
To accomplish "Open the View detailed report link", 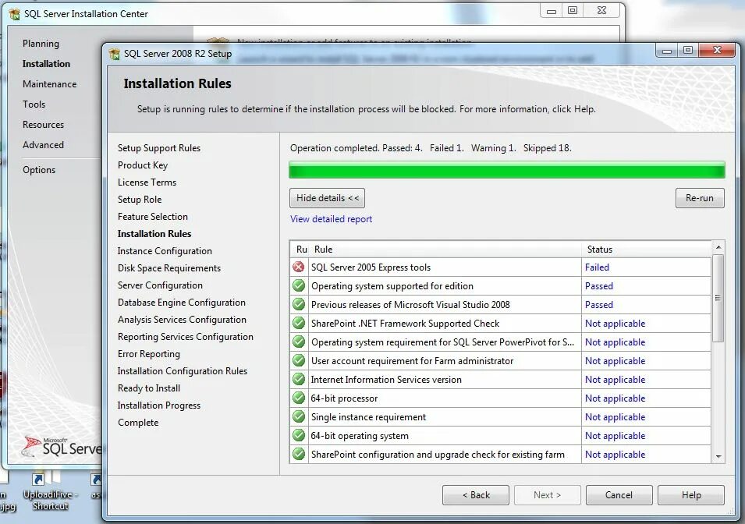I will click(332, 219).
